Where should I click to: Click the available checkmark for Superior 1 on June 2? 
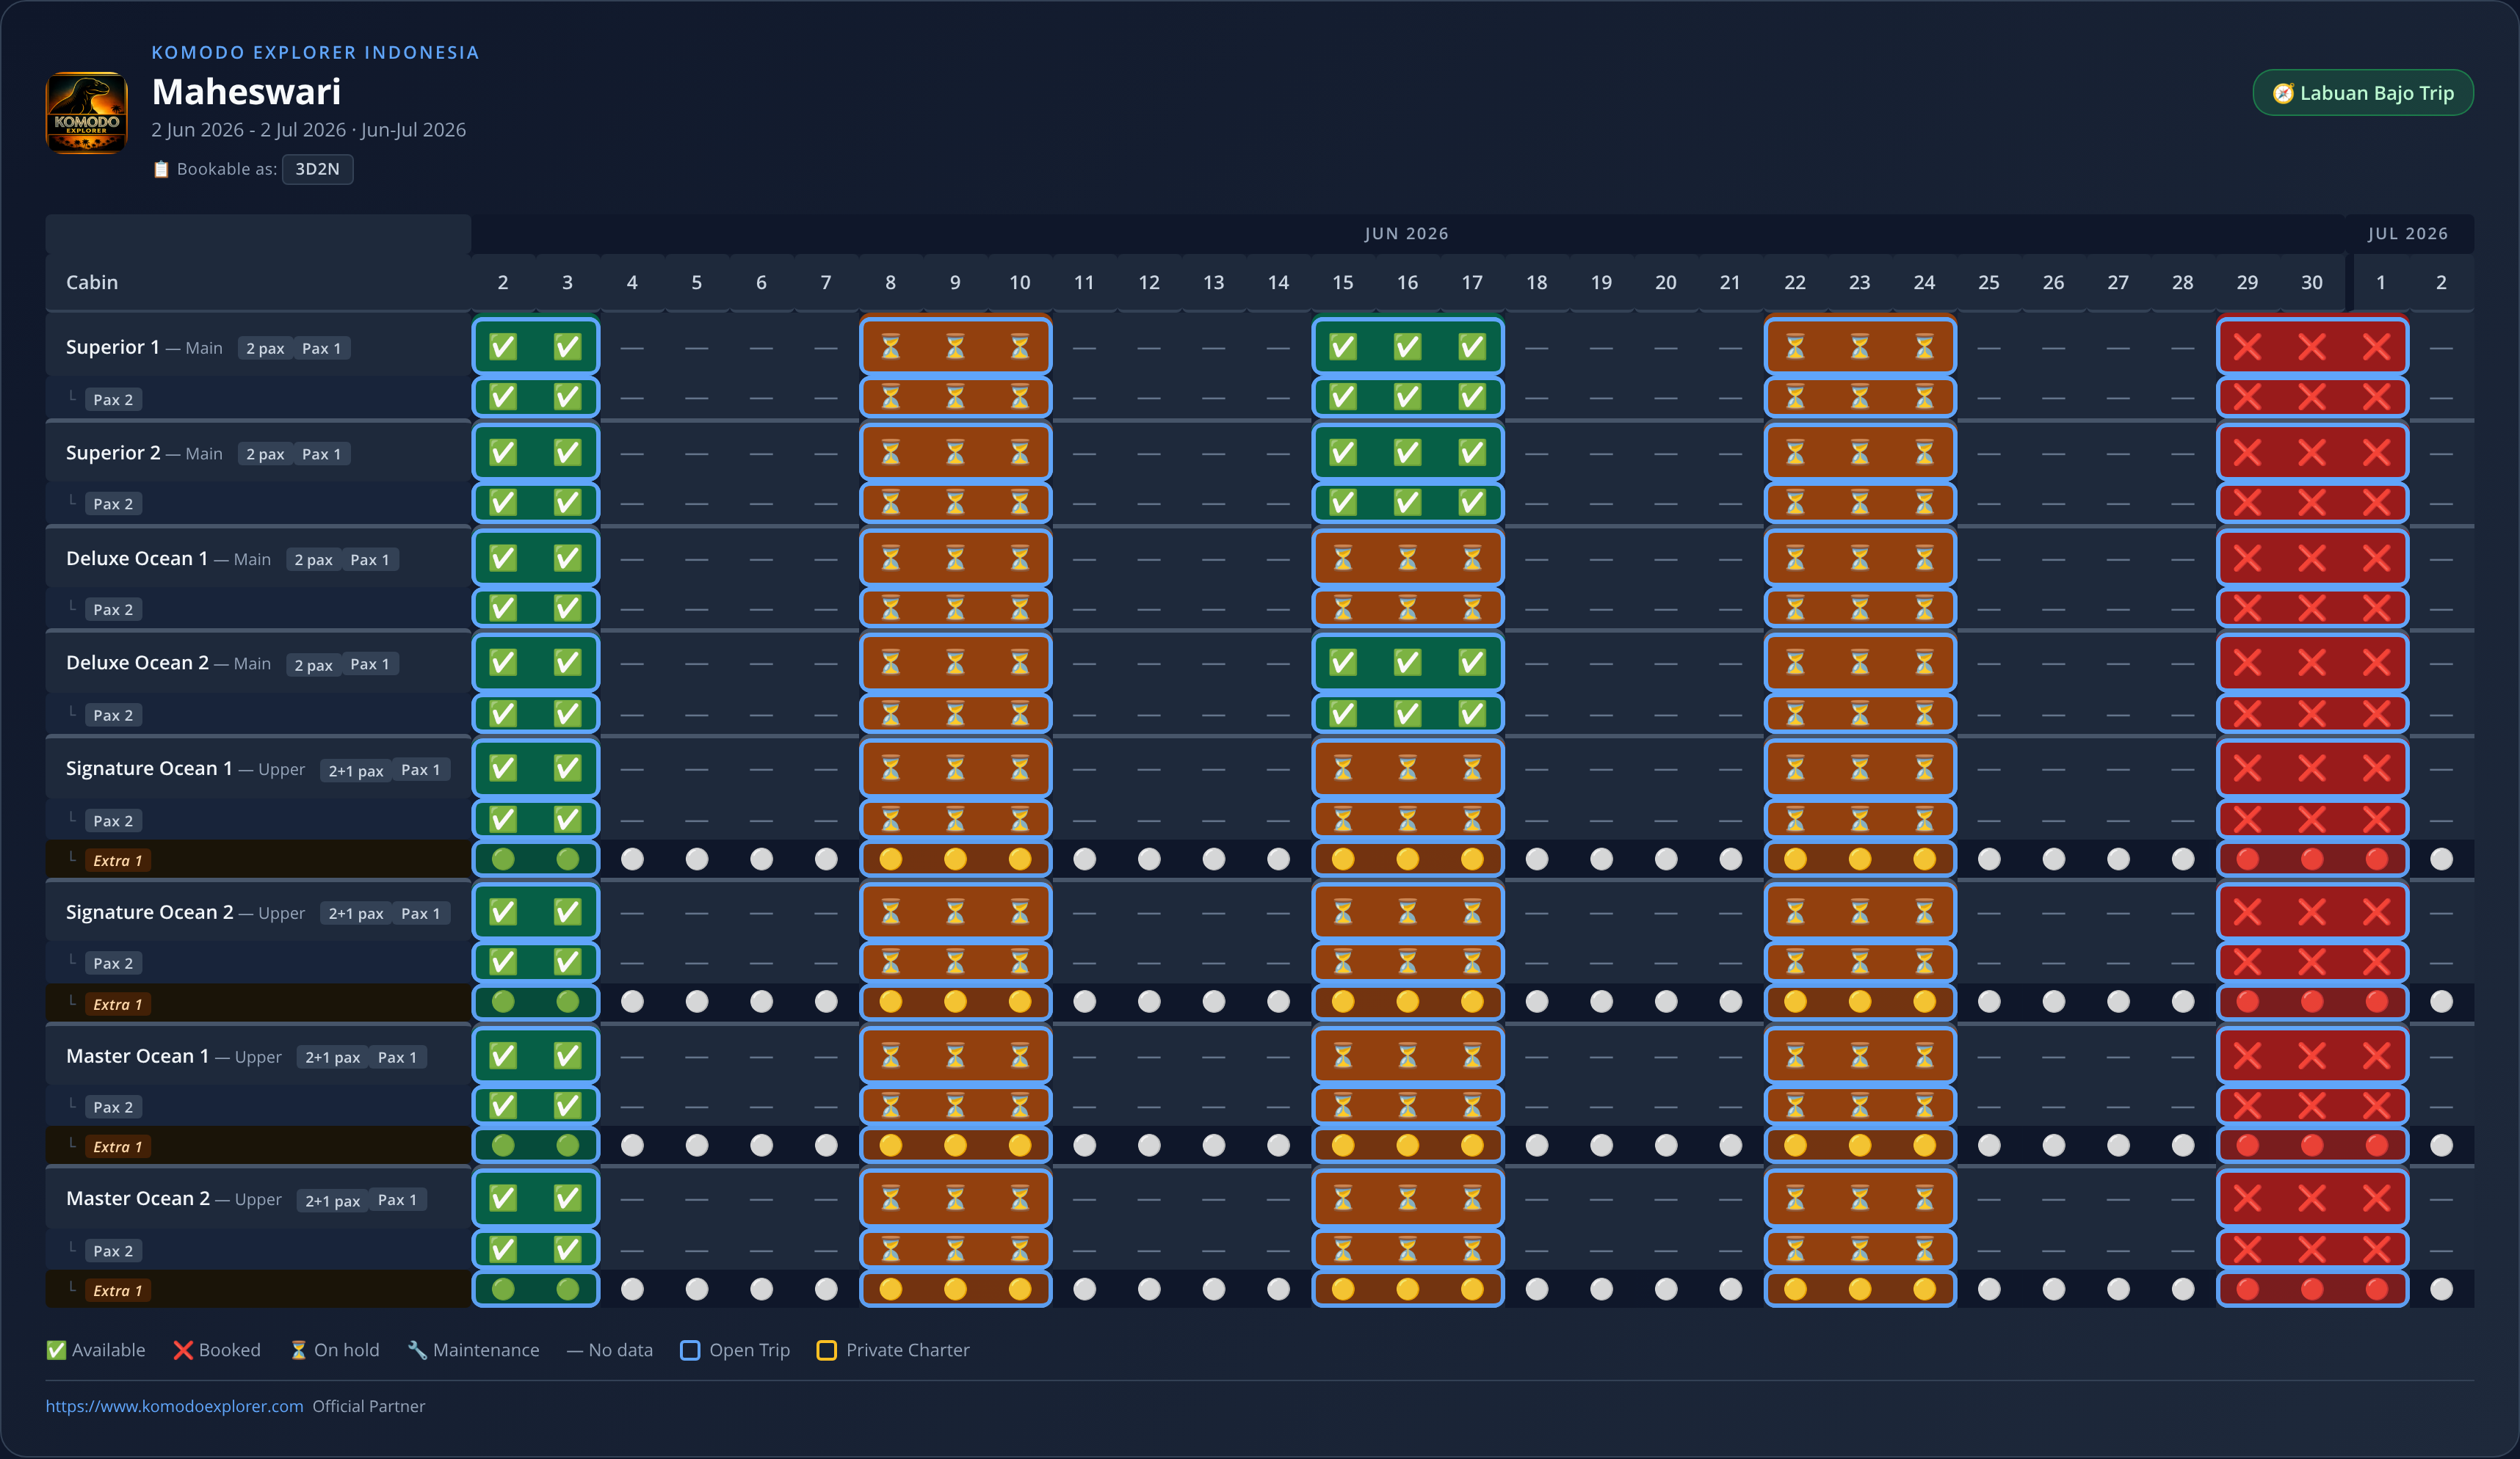(503, 346)
